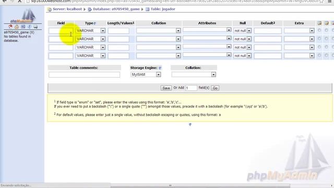
Task: Select Primary radio button in second field row
Action: coord(319,39)
